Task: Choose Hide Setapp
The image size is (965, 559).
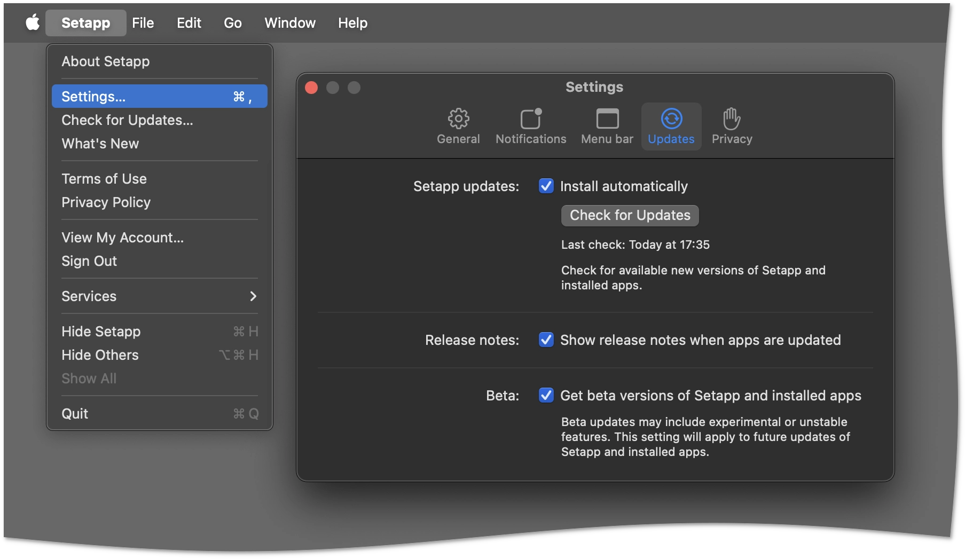Action: 160,332
